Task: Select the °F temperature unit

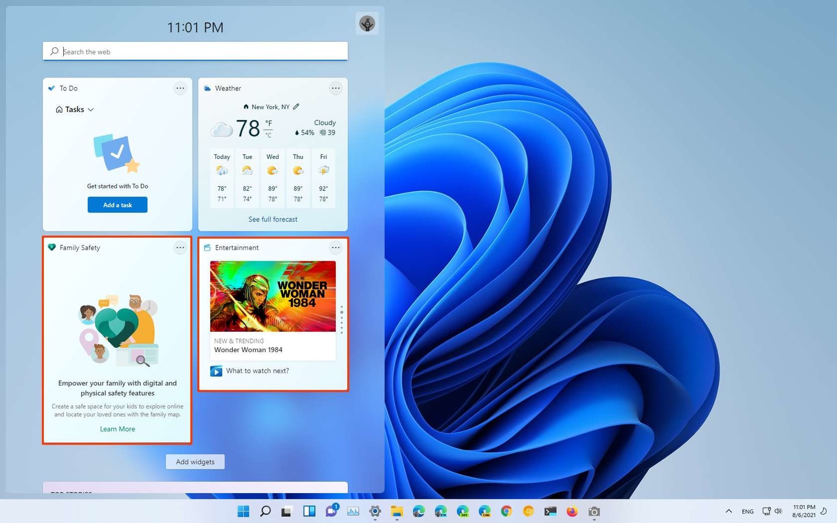Action: pyautogui.click(x=268, y=123)
